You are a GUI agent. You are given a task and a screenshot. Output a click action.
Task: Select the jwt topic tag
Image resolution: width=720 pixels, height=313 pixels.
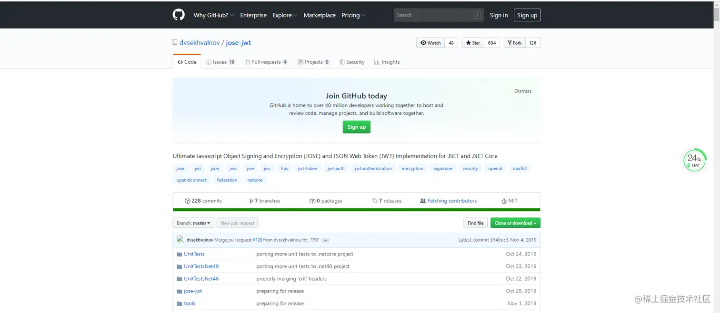click(x=198, y=169)
